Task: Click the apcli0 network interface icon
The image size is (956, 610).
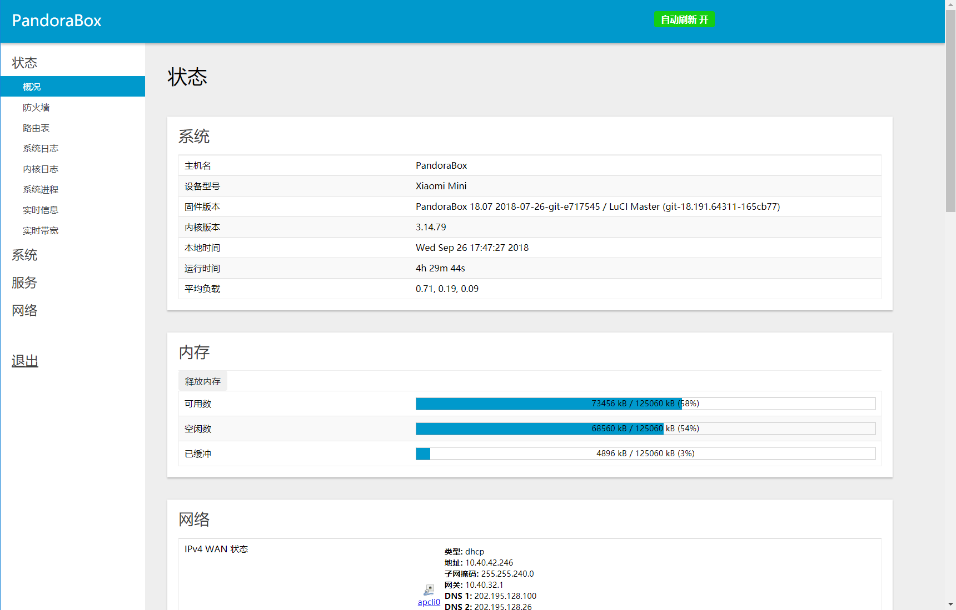Action: (429, 590)
